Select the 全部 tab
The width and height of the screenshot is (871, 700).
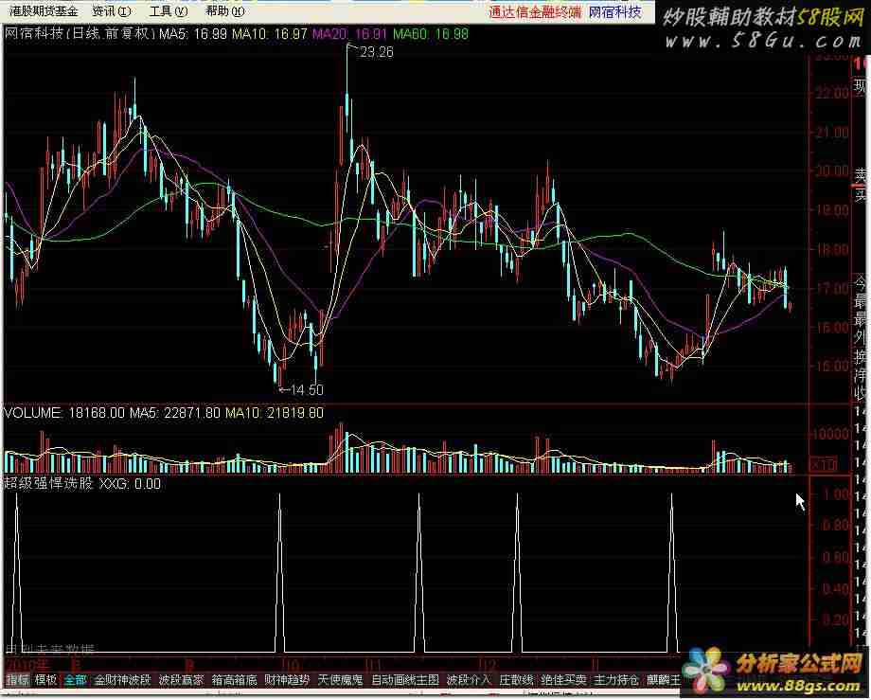point(76,679)
